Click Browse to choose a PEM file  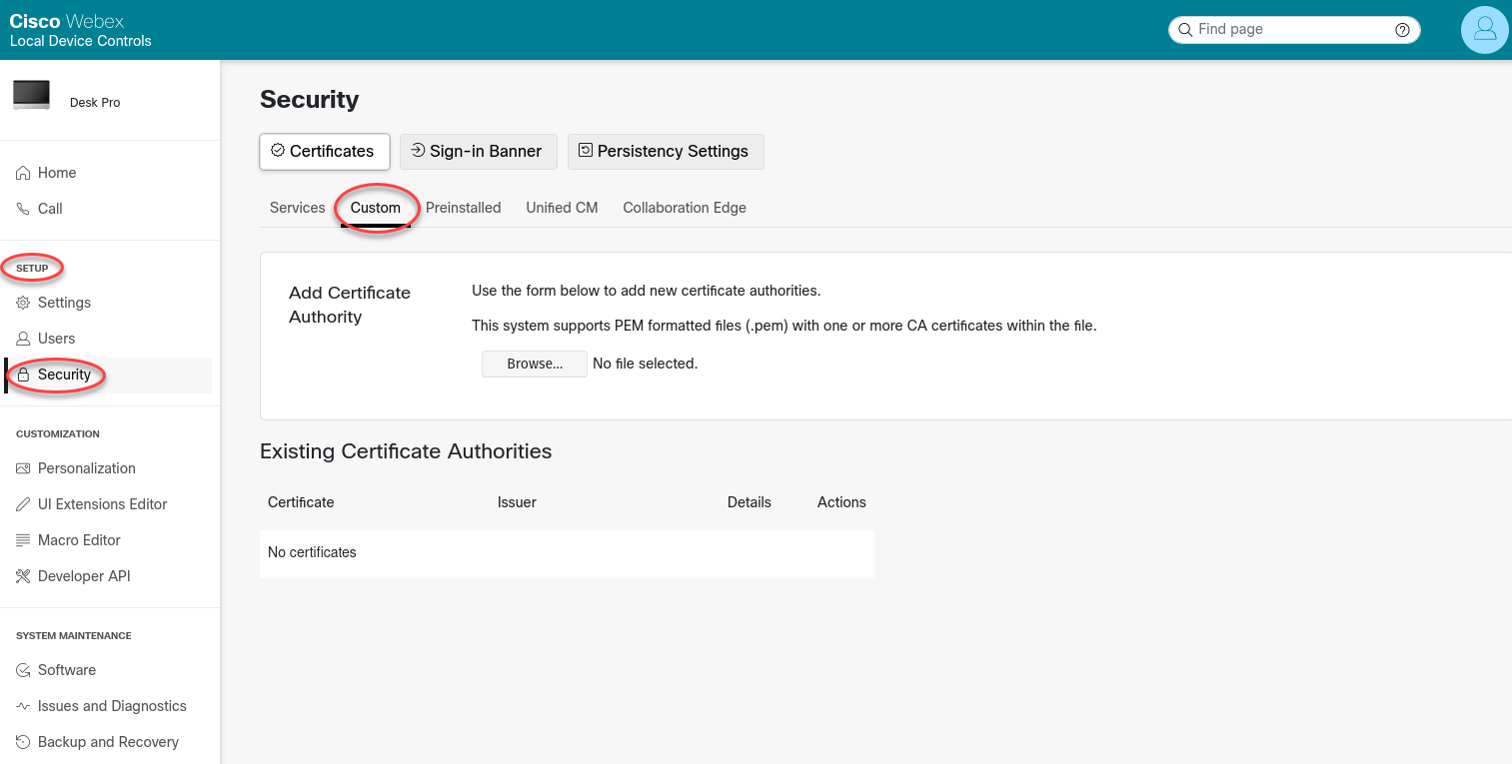point(534,364)
